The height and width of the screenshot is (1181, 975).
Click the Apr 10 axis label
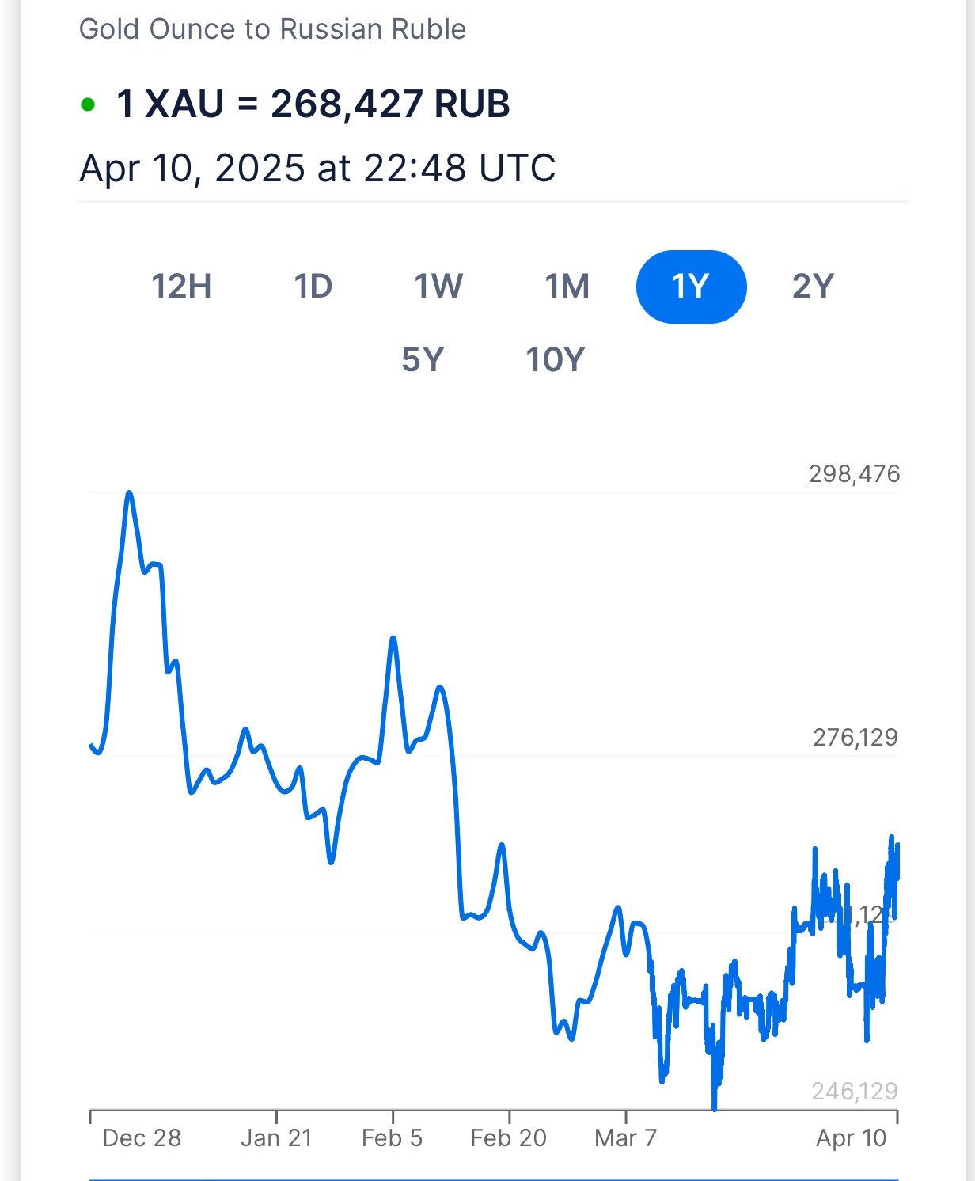tap(851, 1138)
